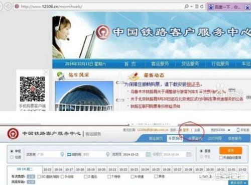Select the 单程 one-way radio button

[12, 151]
